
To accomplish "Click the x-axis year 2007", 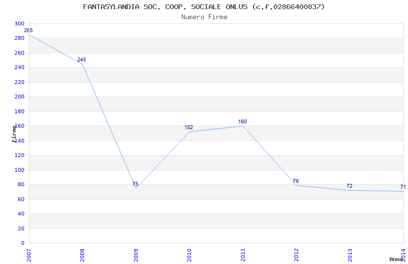I will coord(29,255).
